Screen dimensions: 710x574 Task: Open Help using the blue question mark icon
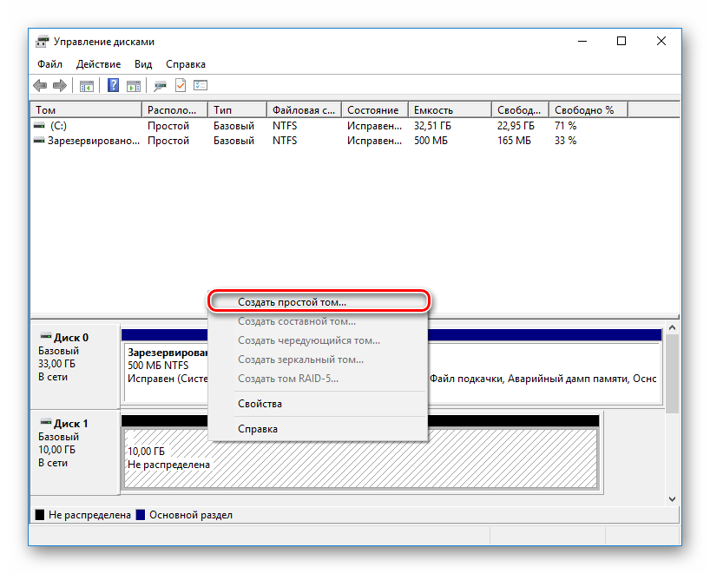112,85
